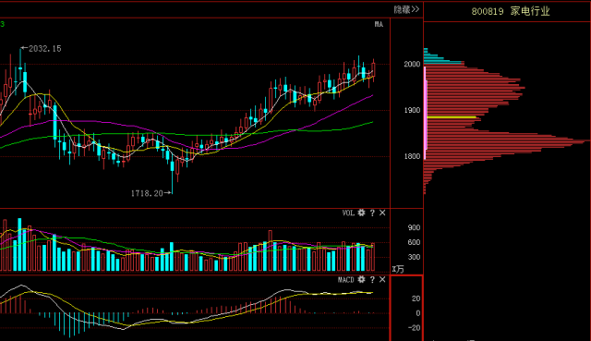Click the 2000 price axis value

click(x=412, y=64)
